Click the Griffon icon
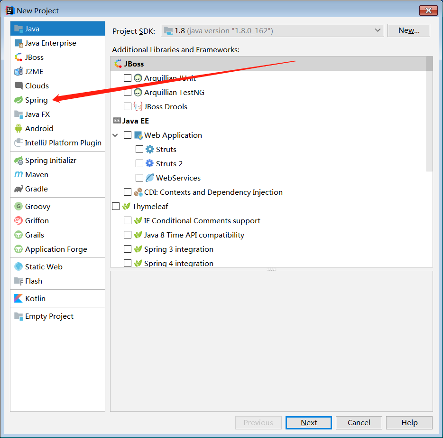 point(18,220)
